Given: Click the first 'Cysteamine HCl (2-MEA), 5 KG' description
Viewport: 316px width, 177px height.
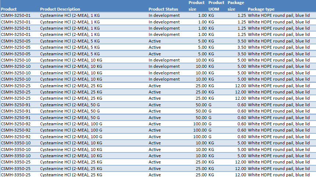Looking at the screenshot, I should click(70, 41).
